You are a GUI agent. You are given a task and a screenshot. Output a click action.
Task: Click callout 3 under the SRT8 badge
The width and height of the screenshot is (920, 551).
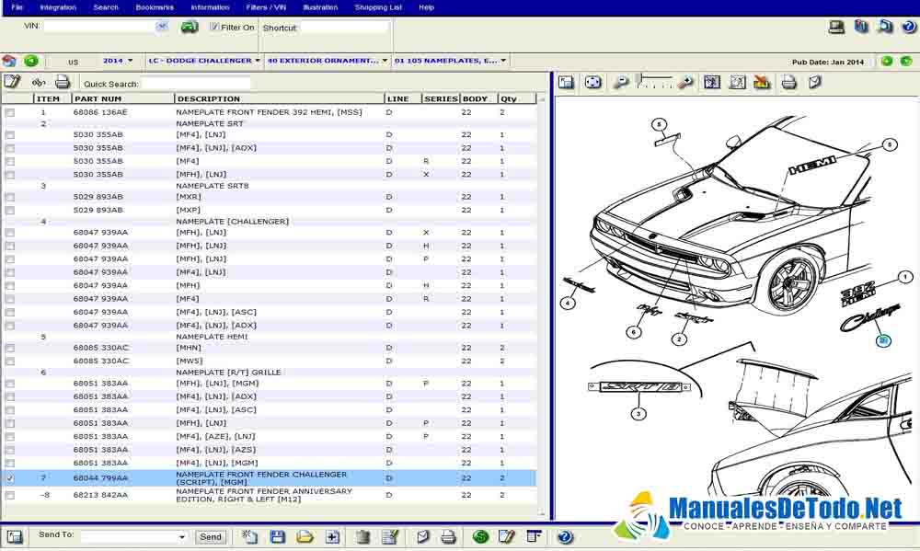(638, 414)
